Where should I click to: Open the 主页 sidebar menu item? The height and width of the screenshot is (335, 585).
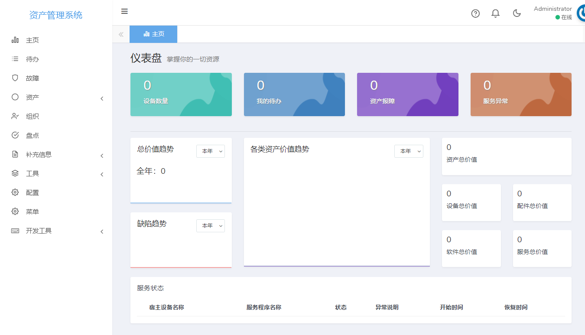tap(56, 40)
